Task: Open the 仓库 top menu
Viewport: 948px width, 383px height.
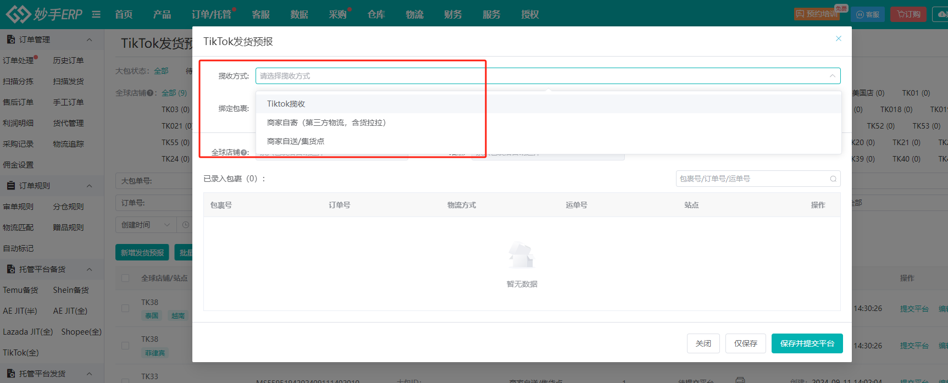Action: [376, 14]
